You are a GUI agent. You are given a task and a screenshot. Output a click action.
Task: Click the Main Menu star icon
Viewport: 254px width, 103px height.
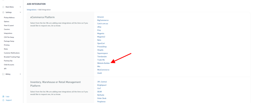pos(3,7)
